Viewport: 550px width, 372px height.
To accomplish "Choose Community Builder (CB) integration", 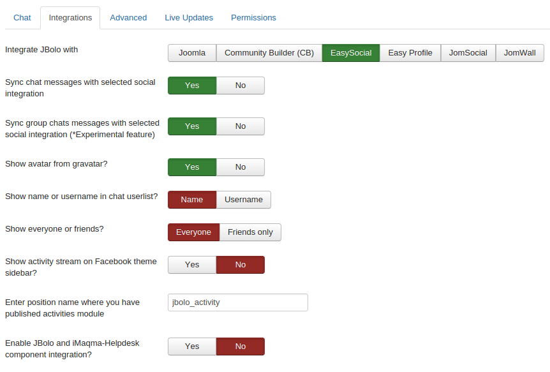I will click(x=269, y=53).
